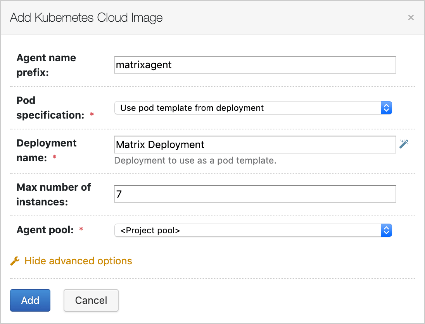Viewport: 425px width, 324px height.
Task: Click the 'Agent pool:' label
Action: (45, 230)
